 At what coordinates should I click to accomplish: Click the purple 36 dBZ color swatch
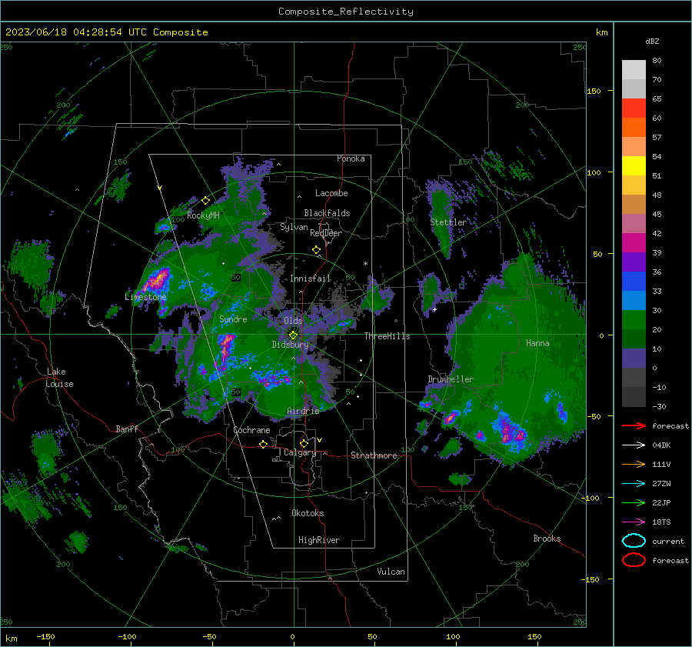coord(634,262)
